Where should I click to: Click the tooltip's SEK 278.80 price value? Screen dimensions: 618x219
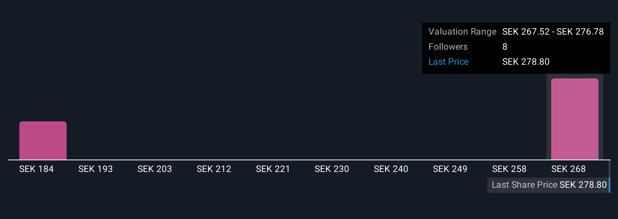click(526, 62)
